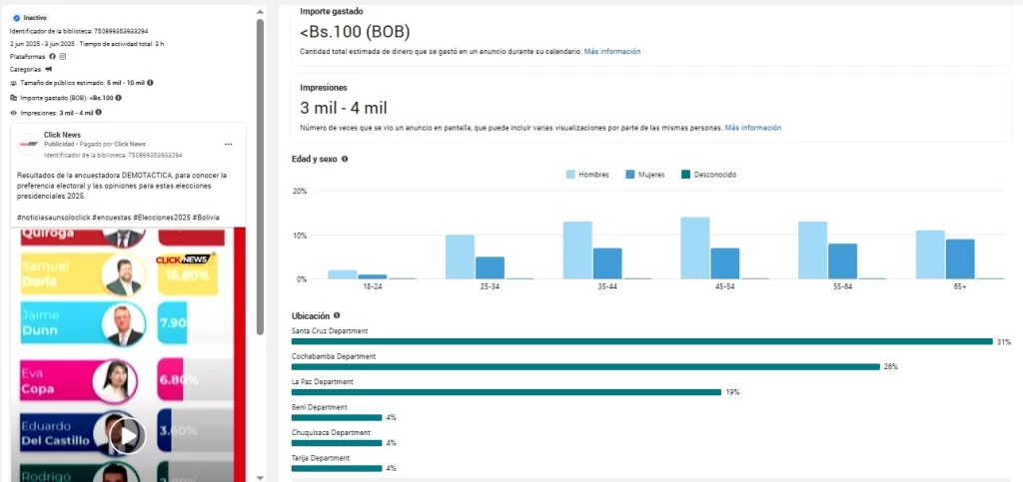
Task: Click the Instagram platform icon
Action: click(62, 57)
